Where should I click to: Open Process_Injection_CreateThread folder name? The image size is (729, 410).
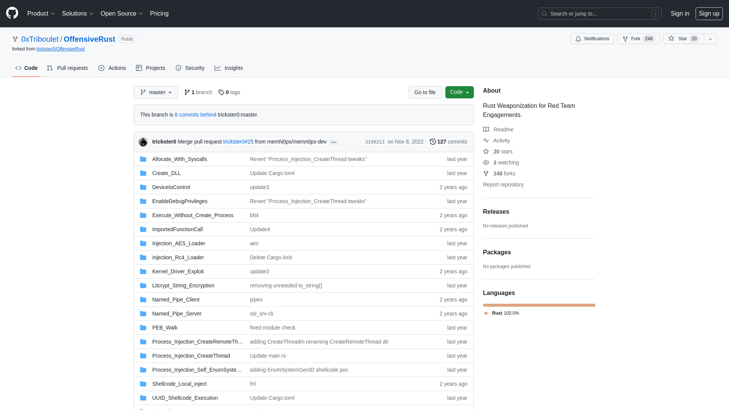click(191, 356)
